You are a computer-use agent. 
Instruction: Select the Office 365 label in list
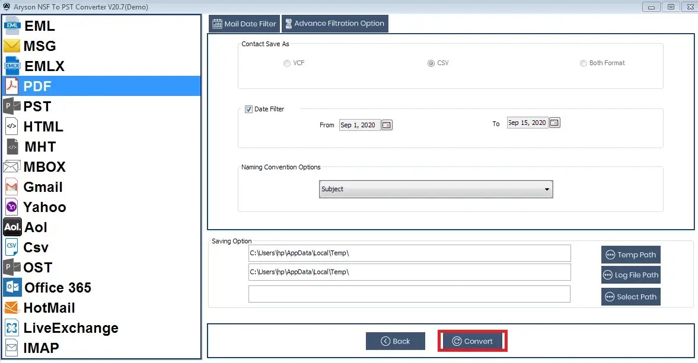click(x=58, y=288)
